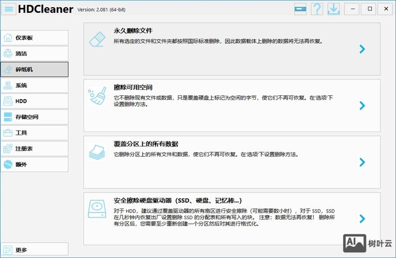Open help question mark icon
Viewport: 396px width, 258px height.
point(317,9)
